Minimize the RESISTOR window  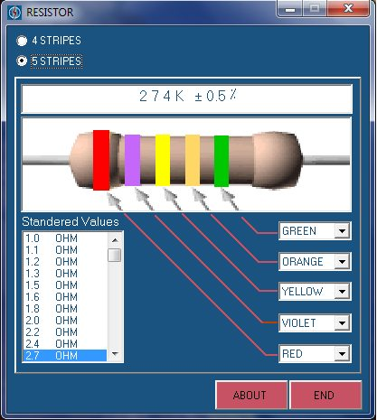tap(290, 9)
